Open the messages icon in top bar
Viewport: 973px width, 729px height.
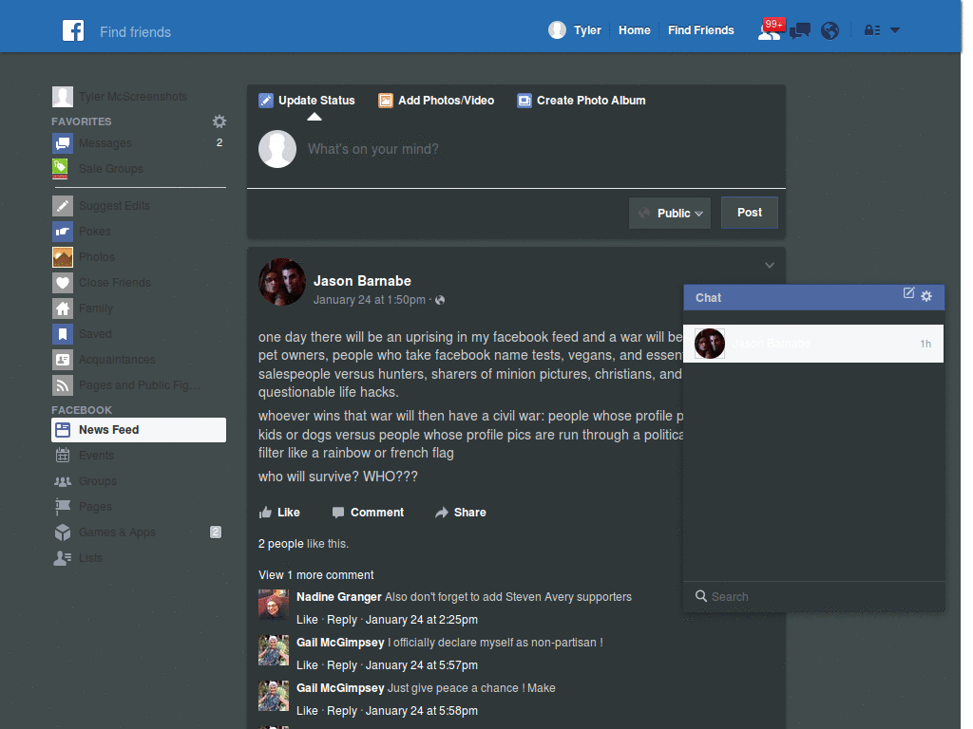coord(800,30)
